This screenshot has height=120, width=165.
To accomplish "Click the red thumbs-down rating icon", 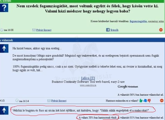I will [x=149, y=101].
